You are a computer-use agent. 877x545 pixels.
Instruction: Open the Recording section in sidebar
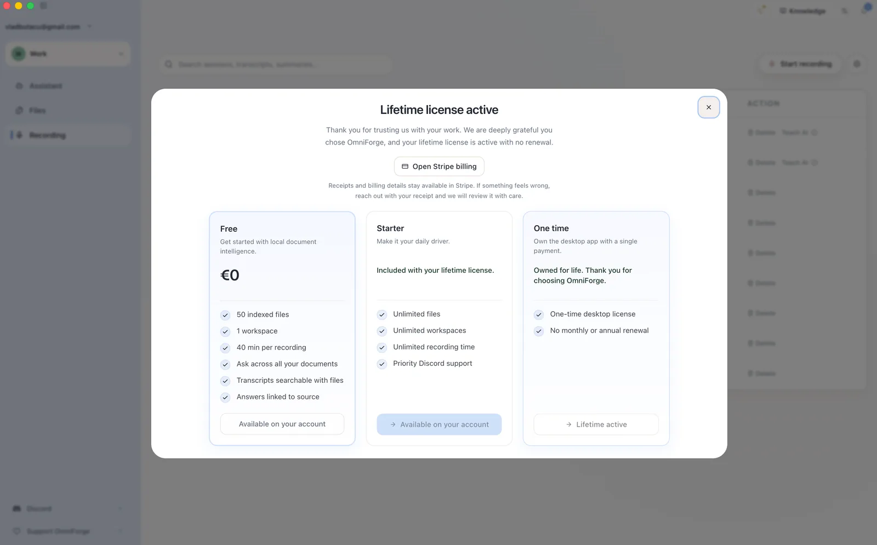[68, 135]
